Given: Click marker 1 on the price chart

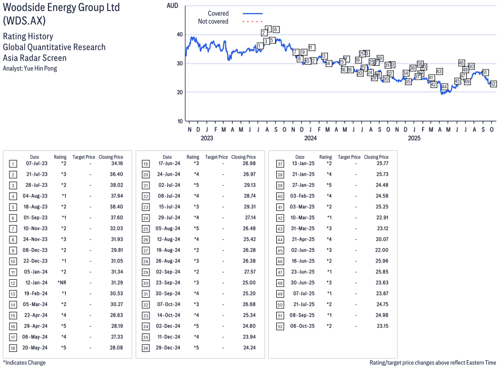Looking at the screenshot, I should (x=259, y=46).
